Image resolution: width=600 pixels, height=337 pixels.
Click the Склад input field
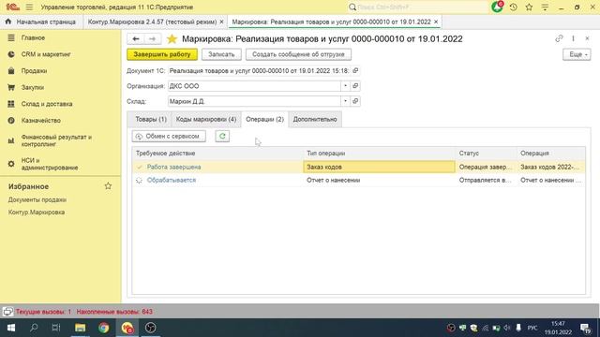pyautogui.click(x=254, y=101)
